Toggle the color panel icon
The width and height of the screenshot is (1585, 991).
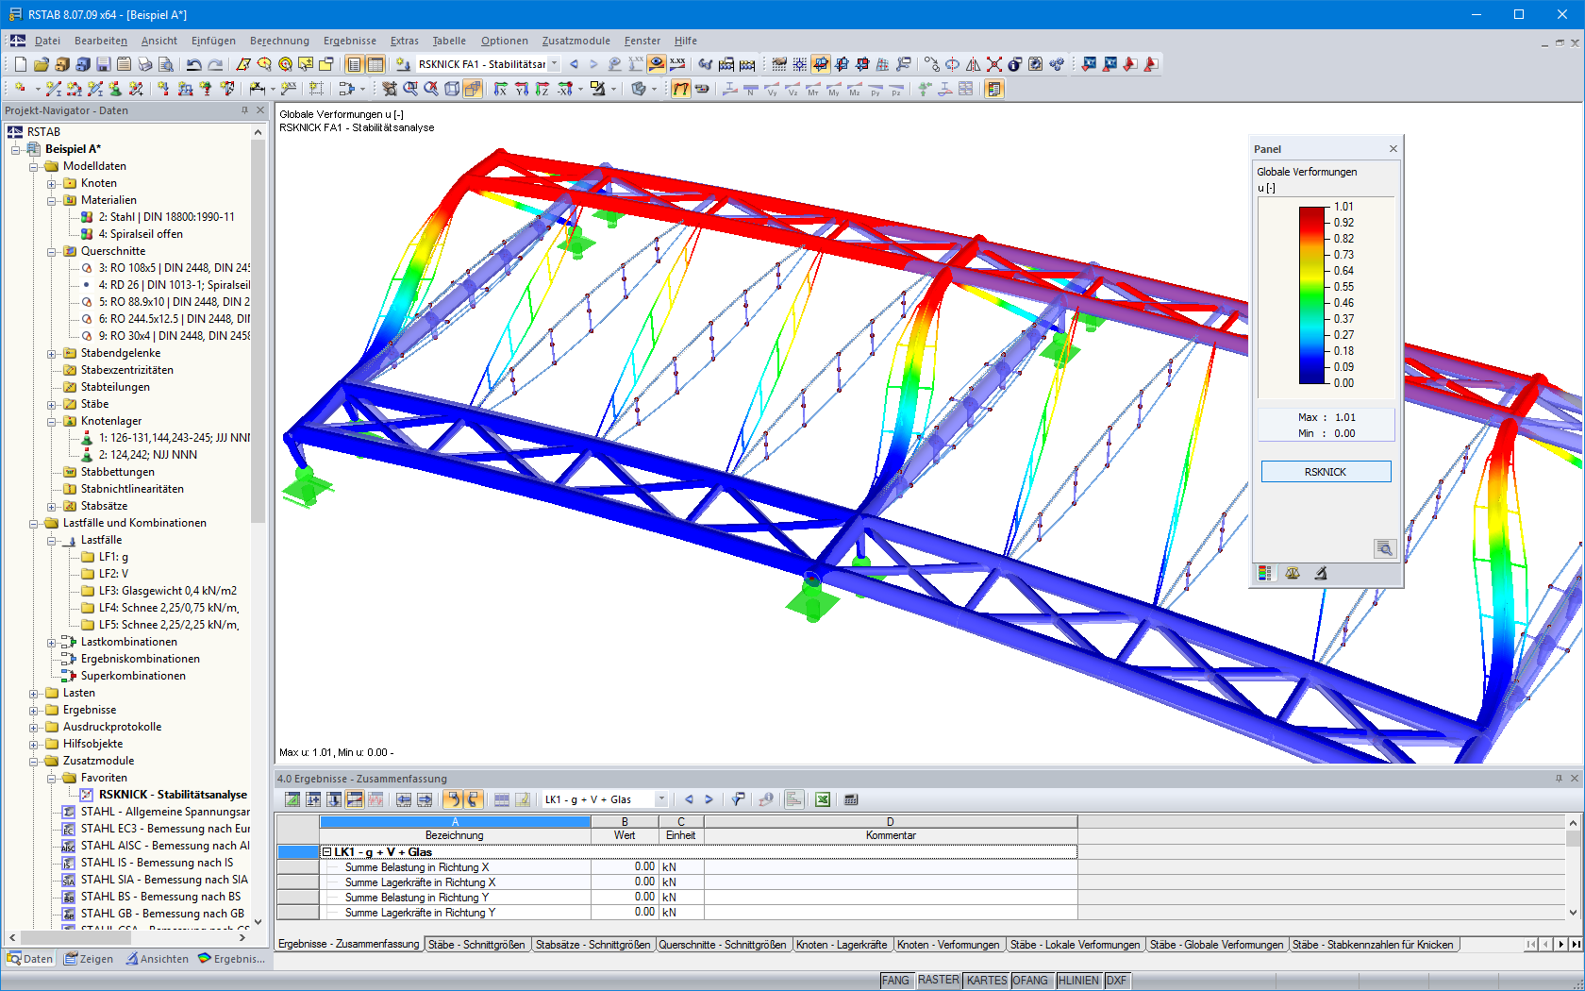(x=993, y=89)
